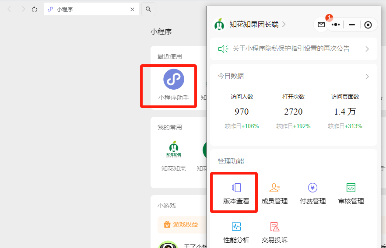This screenshot has height=248, width=386.
Task: Click the 今日数据 heading
Action: click(231, 76)
